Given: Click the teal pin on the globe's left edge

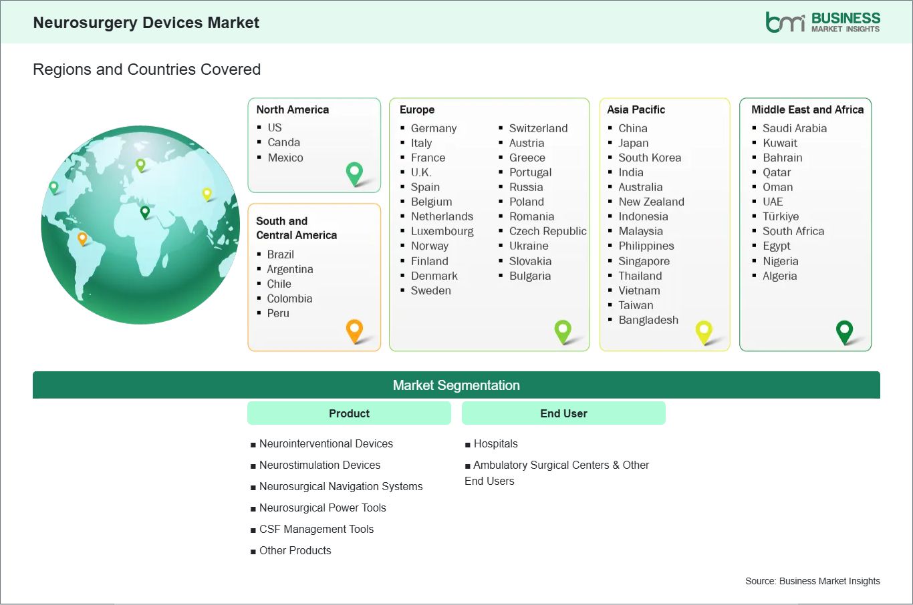Looking at the screenshot, I should [x=54, y=188].
